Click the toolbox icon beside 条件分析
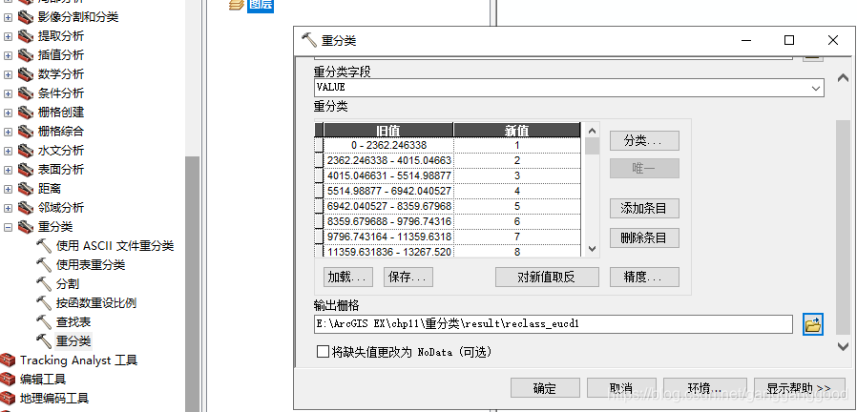Image resolution: width=857 pixels, height=412 pixels. point(25,93)
